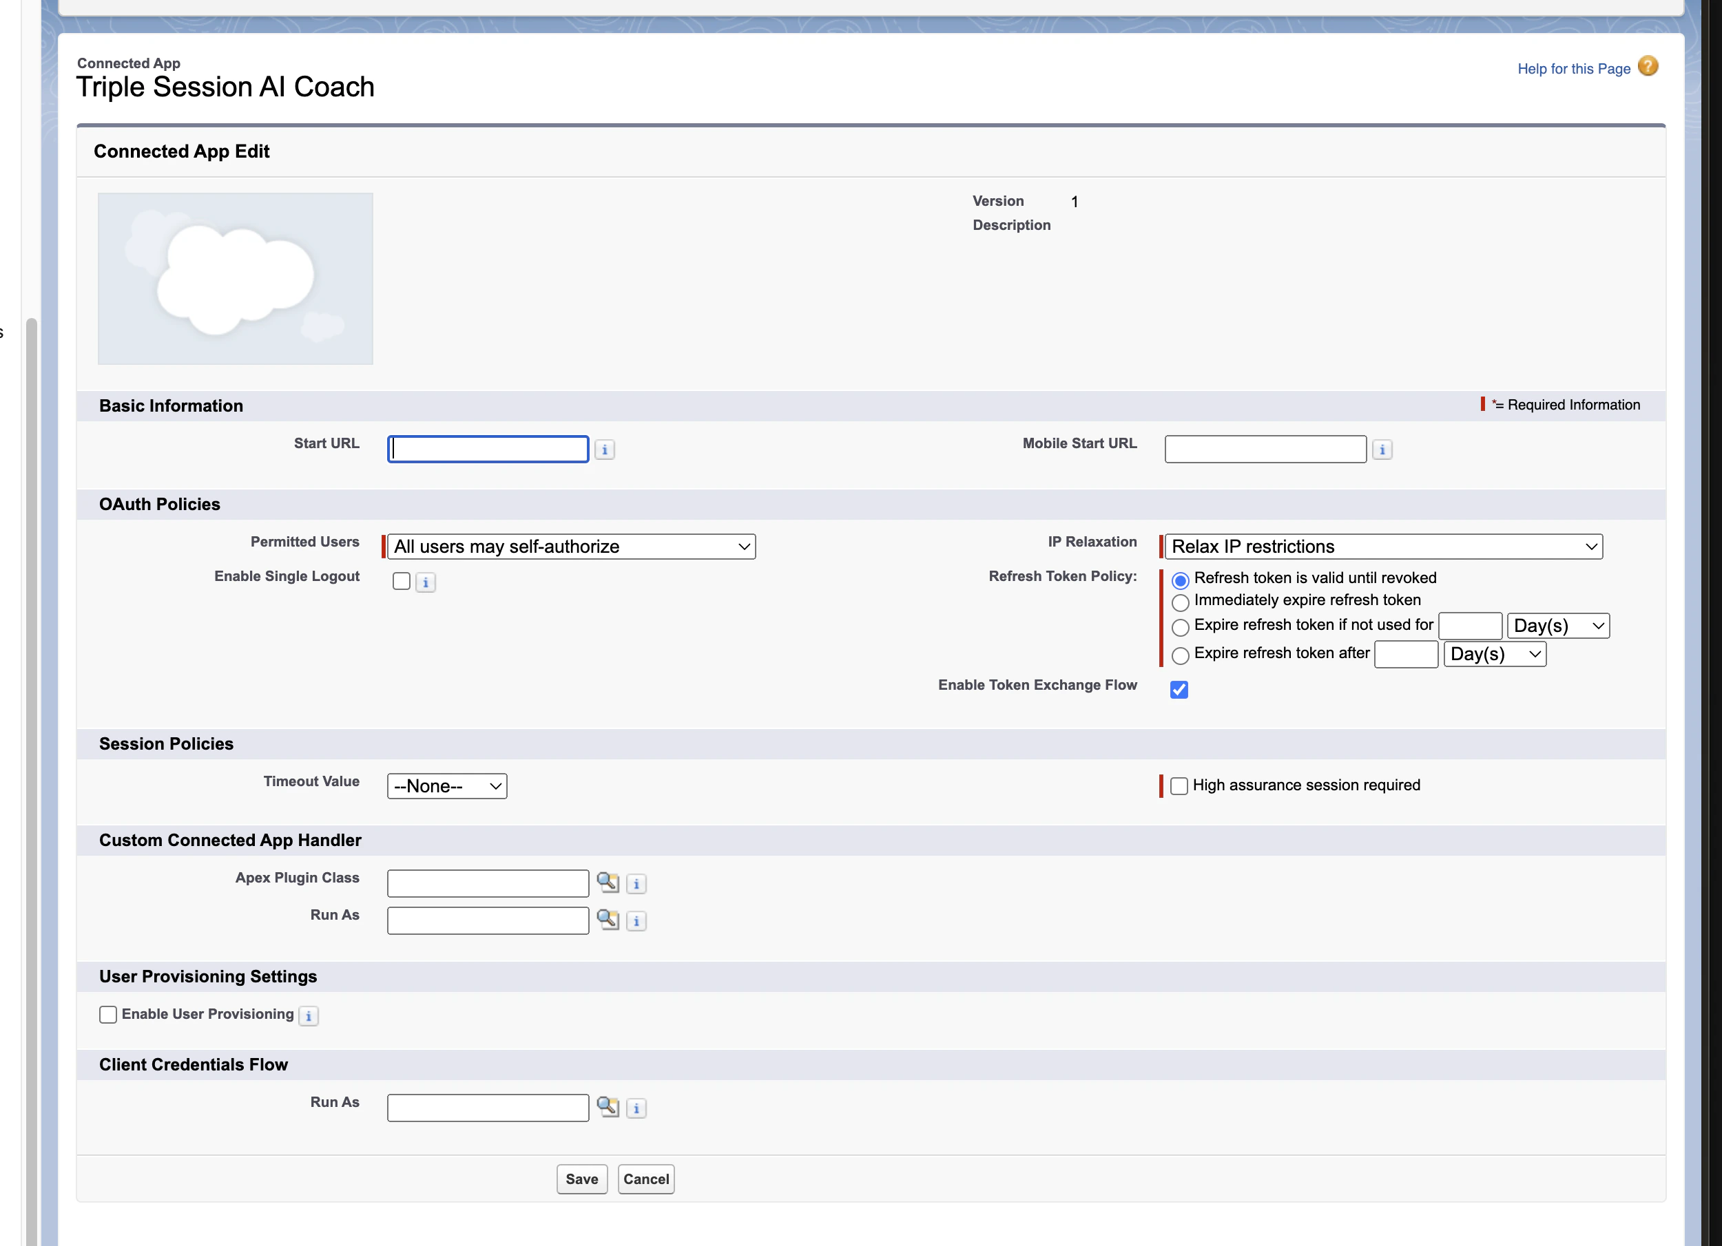Focus the Apex Plugin Class field
1722x1246 pixels.
488,883
